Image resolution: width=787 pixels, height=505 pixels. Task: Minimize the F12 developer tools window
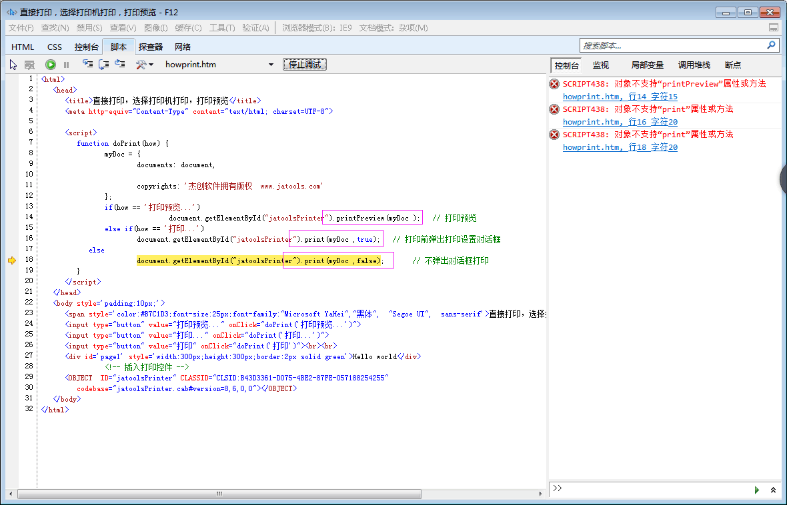tap(726, 12)
